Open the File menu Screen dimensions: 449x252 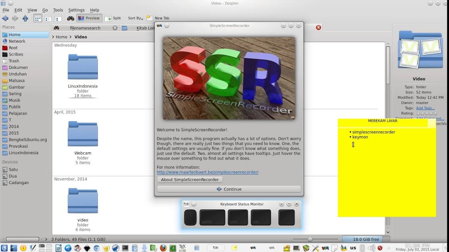[x=6, y=10]
